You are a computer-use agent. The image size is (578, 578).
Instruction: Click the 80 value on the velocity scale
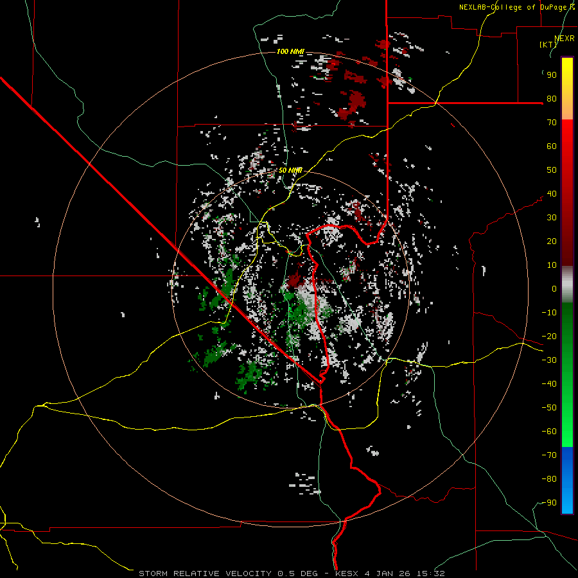click(552, 99)
